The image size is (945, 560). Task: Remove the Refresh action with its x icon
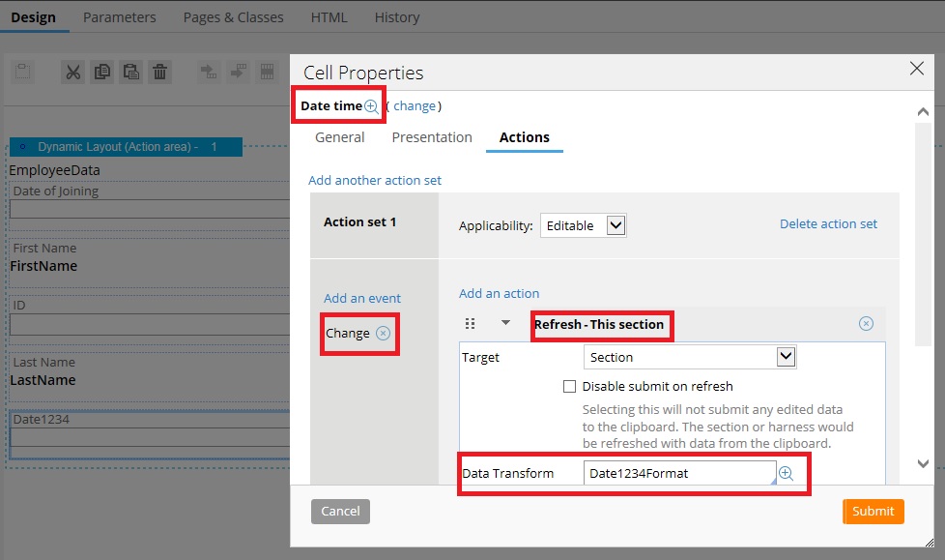point(866,323)
